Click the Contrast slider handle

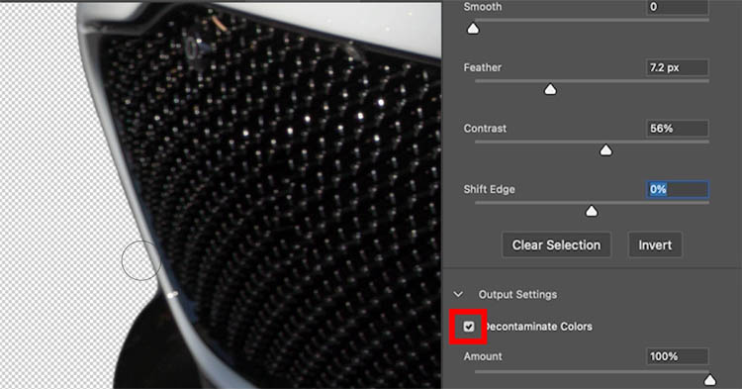pyautogui.click(x=605, y=150)
